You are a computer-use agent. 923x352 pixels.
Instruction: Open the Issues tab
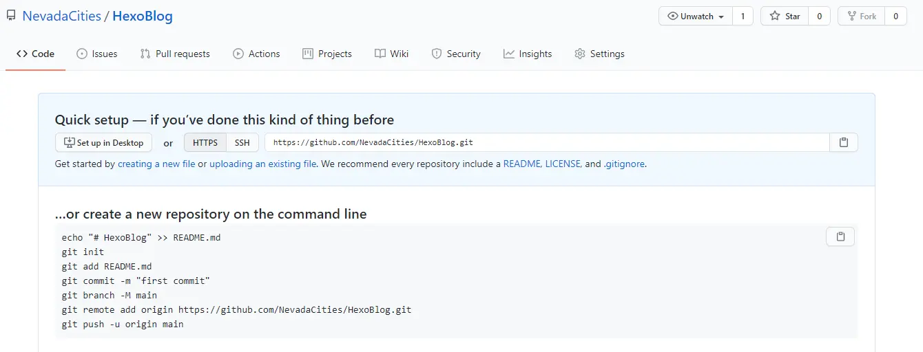tap(96, 54)
